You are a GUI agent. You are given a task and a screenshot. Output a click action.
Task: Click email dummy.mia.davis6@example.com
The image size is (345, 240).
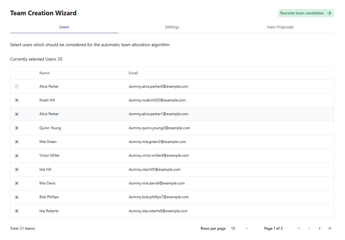tap(157, 183)
